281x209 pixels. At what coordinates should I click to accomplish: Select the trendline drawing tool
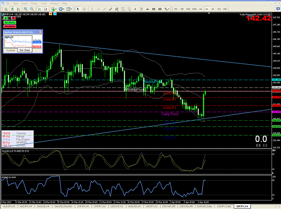104,9
